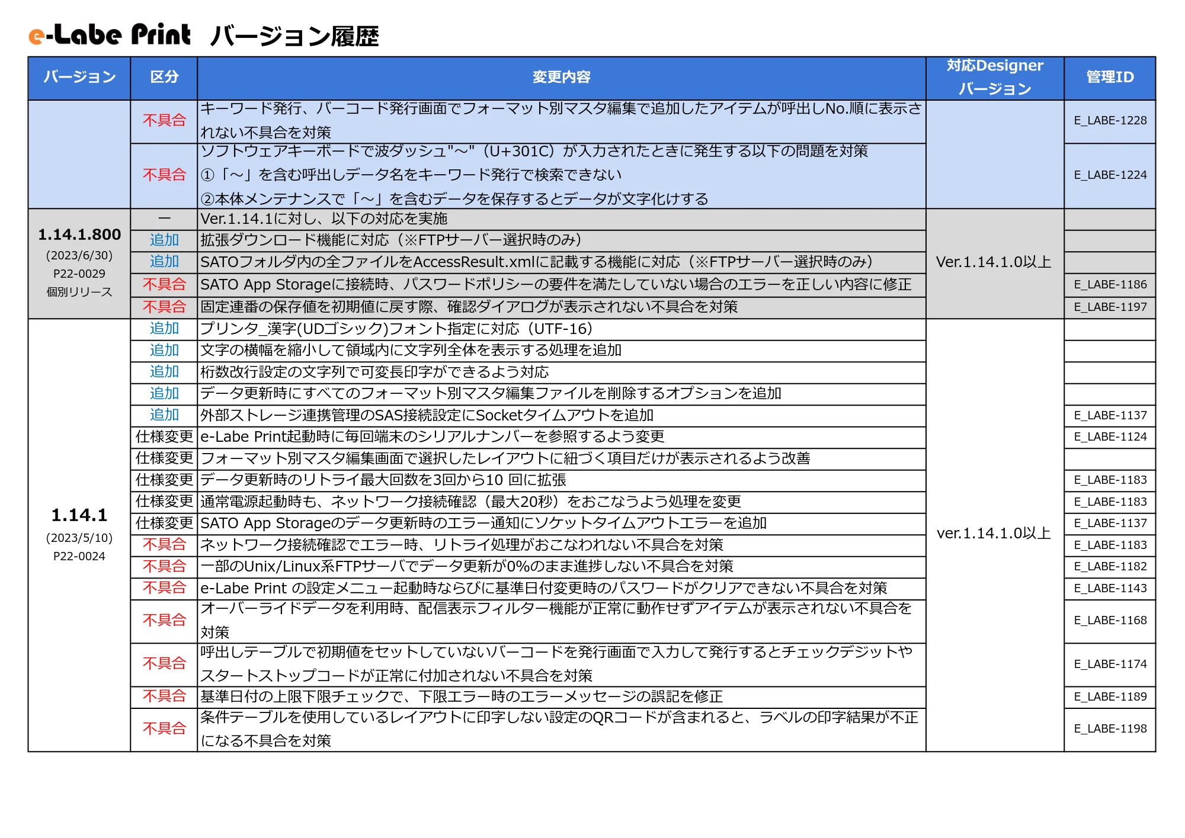Click version cell 1.14.1
The height and width of the screenshot is (838, 1185).
tap(79, 515)
